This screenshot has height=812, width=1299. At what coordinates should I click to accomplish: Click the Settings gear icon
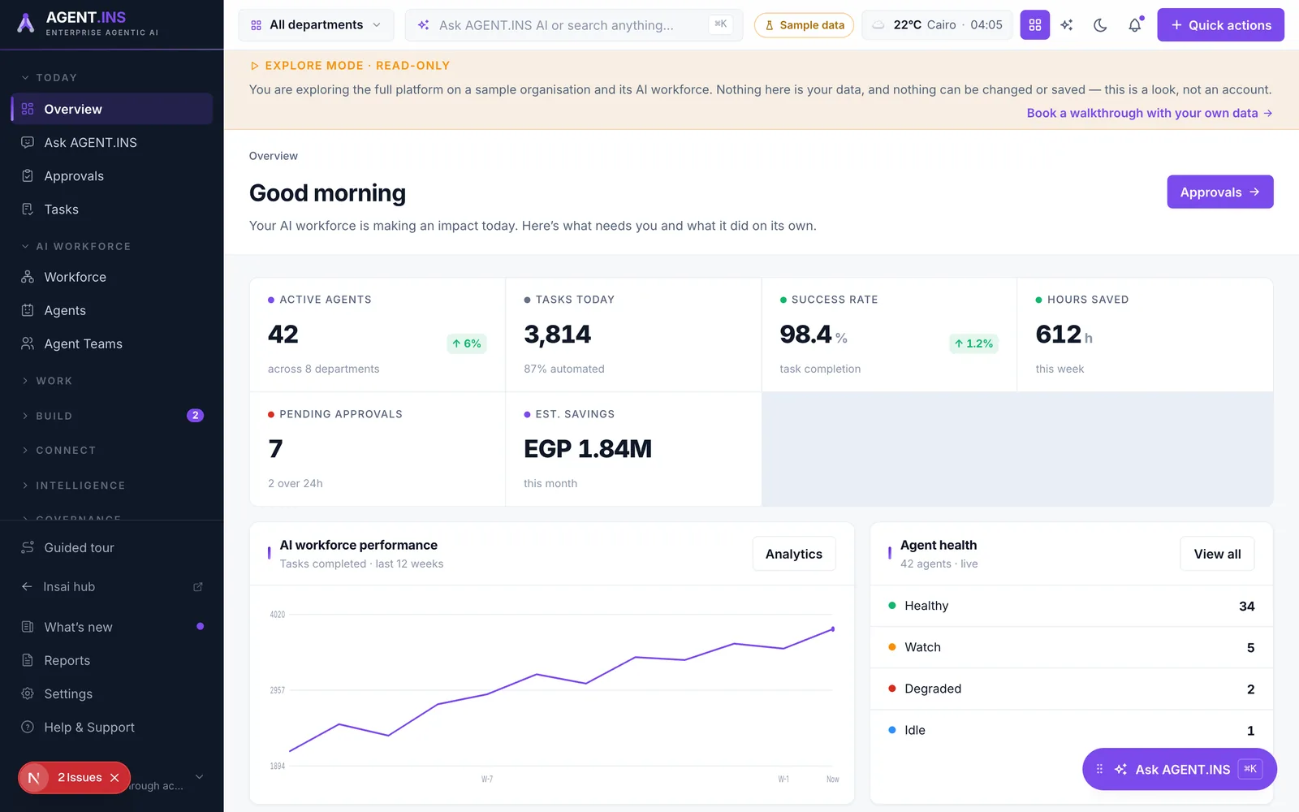coord(28,693)
